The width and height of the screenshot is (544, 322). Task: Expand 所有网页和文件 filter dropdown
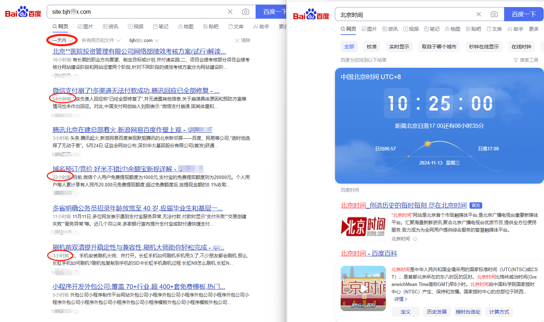(x=101, y=40)
